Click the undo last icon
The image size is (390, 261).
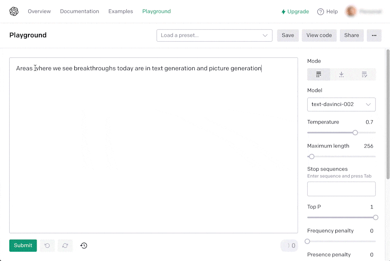(47, 246)
